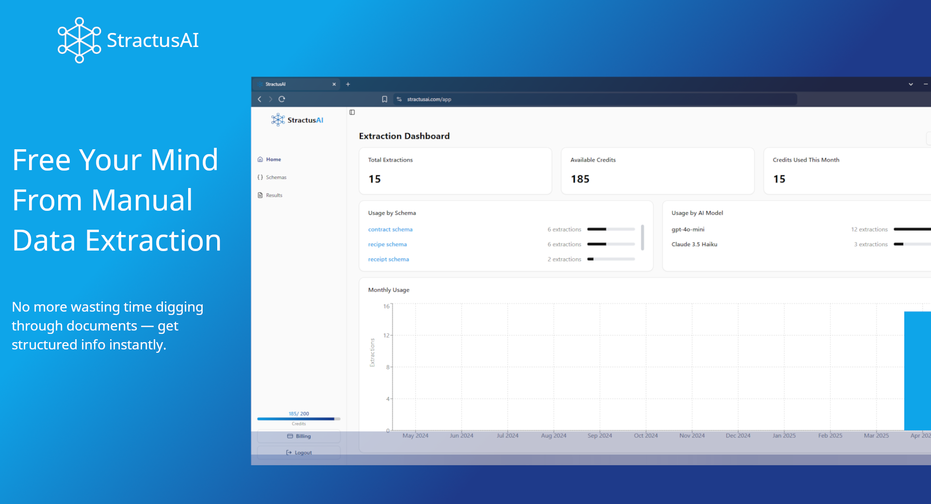Open Results in the sidebar
This screenshot has height=504, width=931.
coord(270,195)
